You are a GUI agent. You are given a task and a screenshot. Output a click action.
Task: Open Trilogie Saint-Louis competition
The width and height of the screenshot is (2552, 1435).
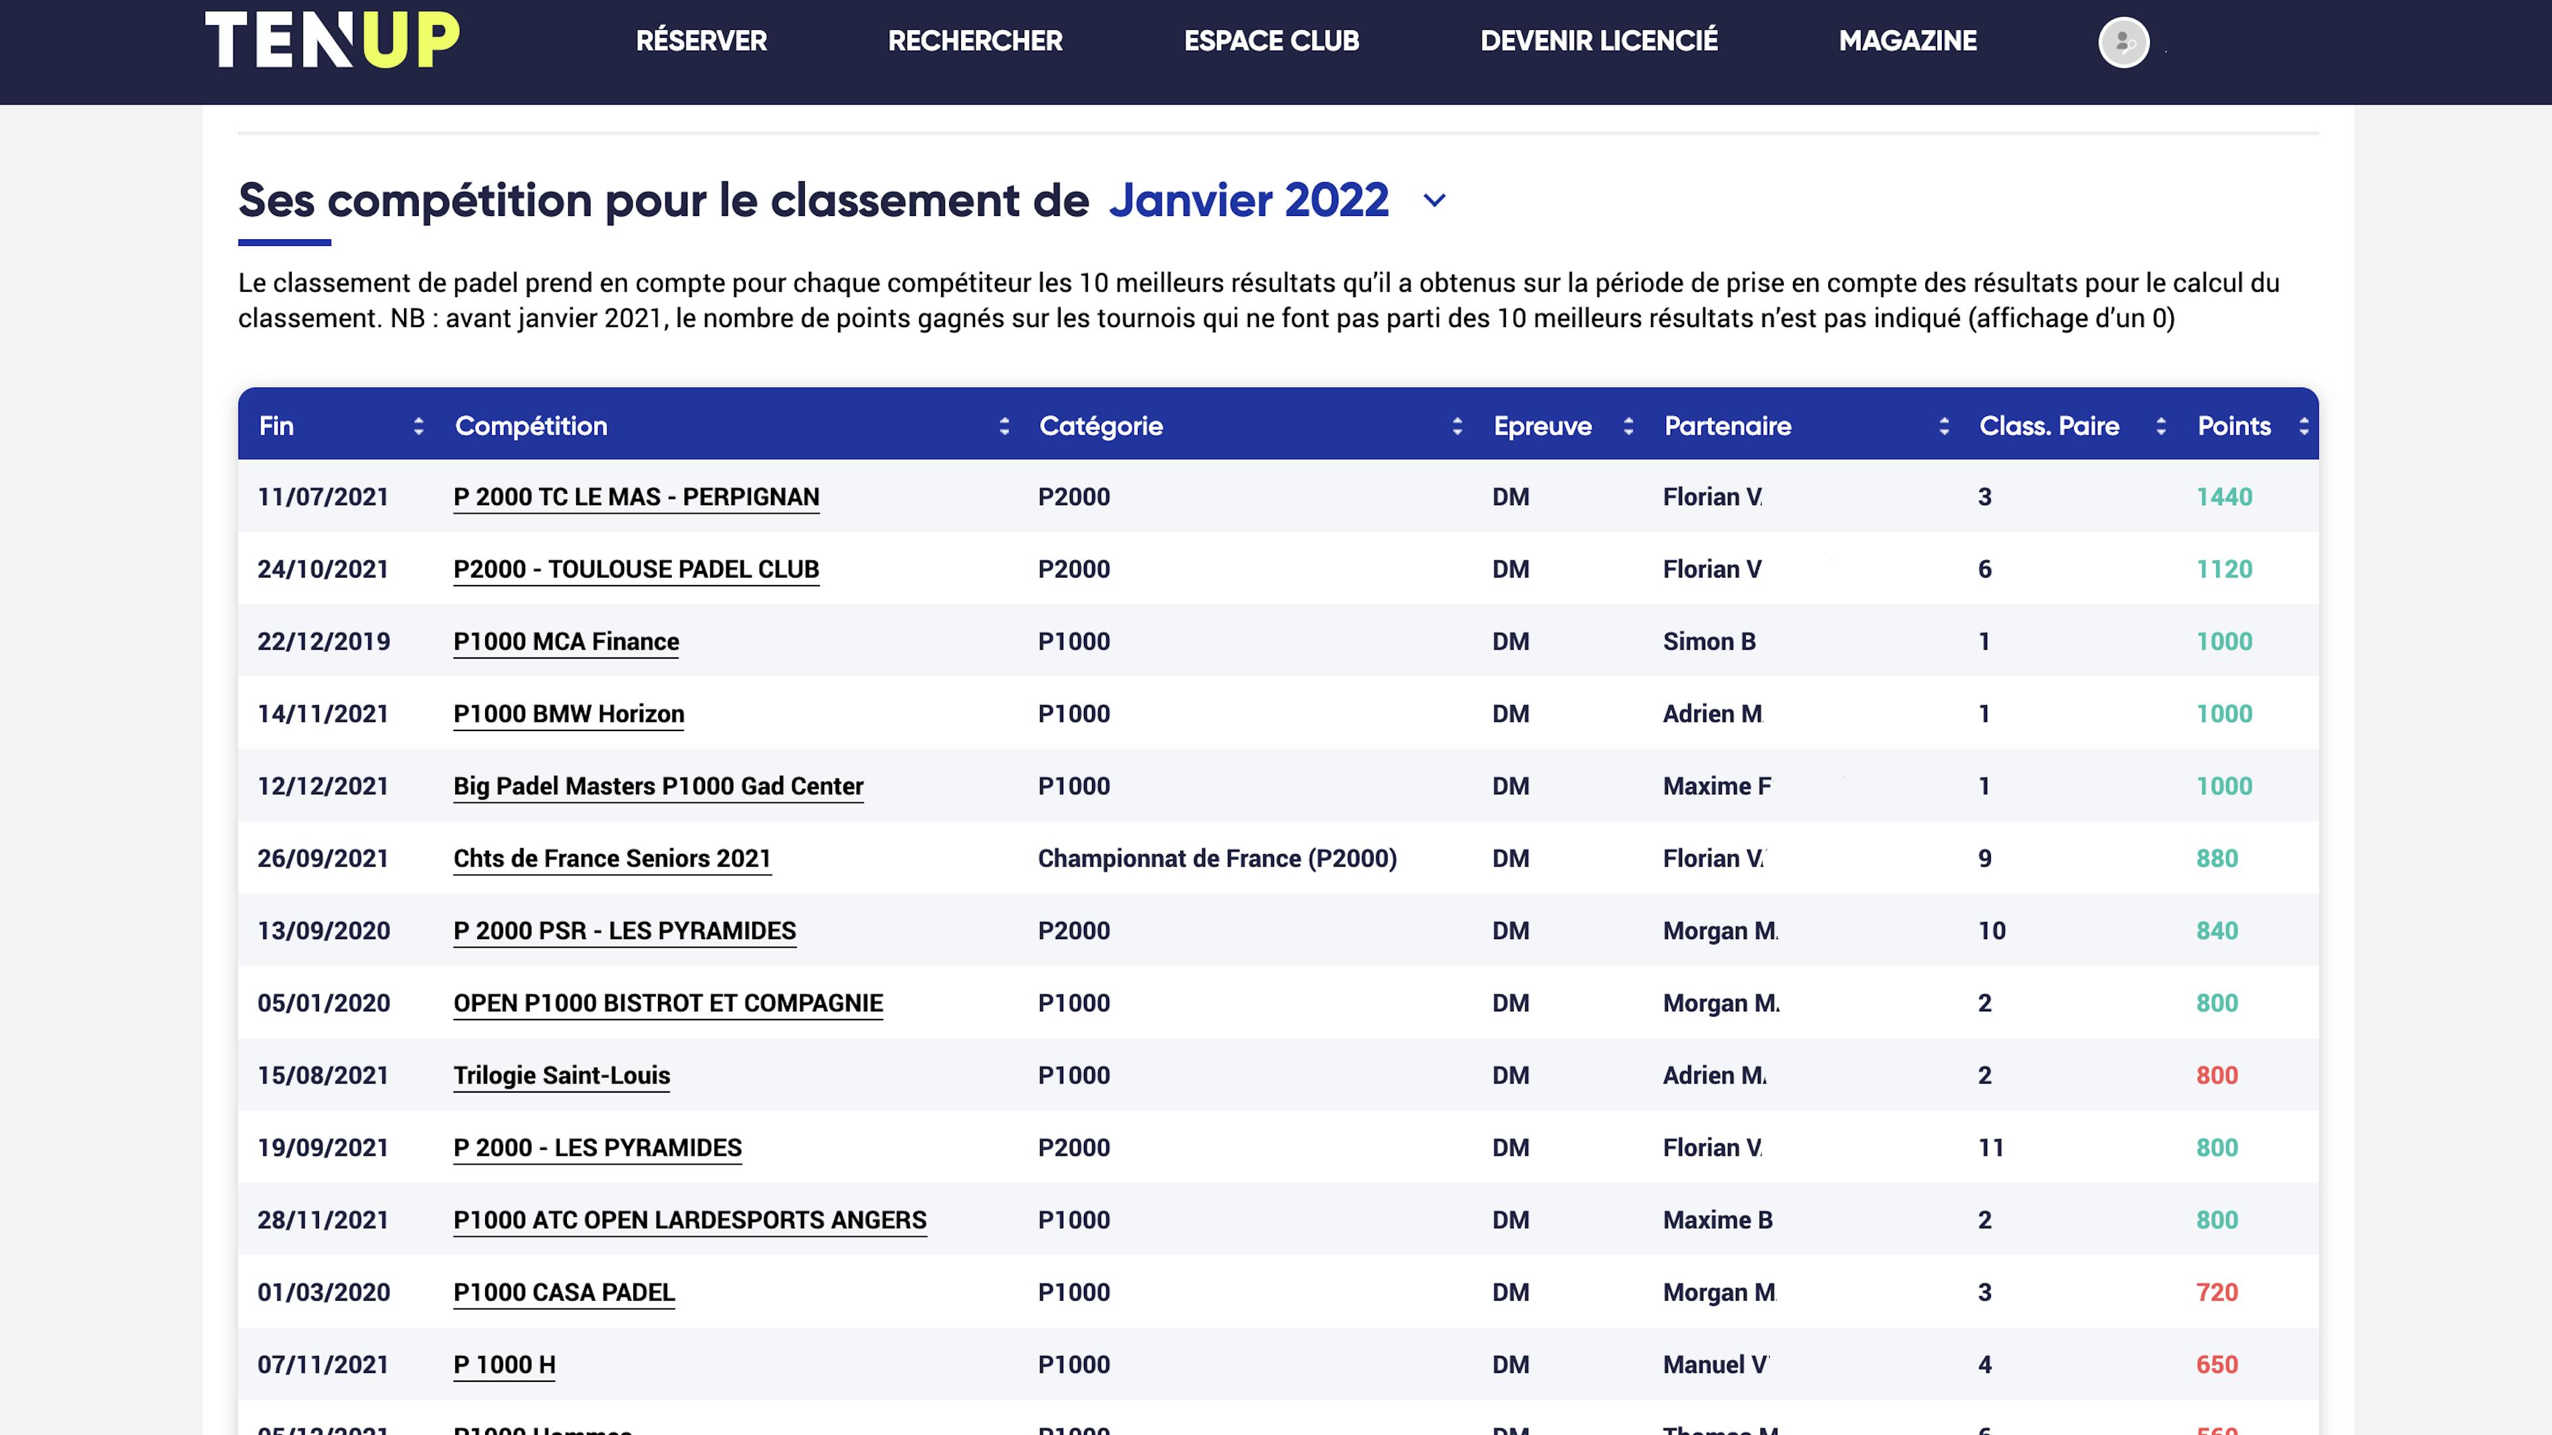(x=562, y=1076)
